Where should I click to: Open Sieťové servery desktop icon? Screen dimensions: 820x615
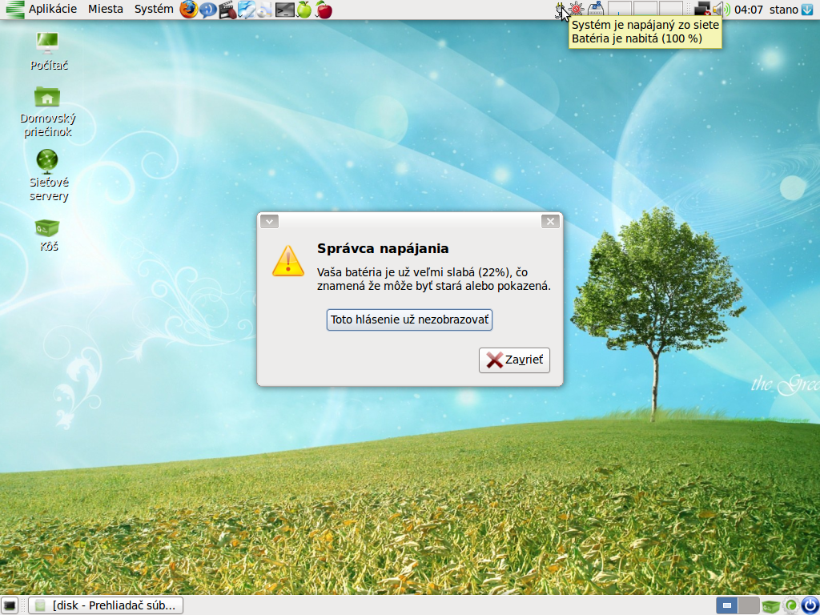48,175
